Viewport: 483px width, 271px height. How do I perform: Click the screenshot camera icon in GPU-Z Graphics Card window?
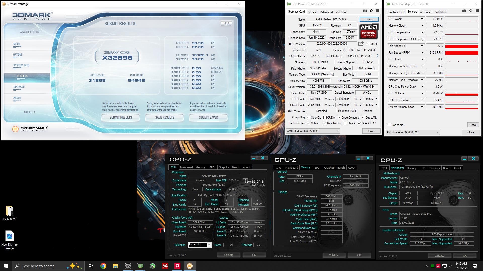tap(365, 11)
